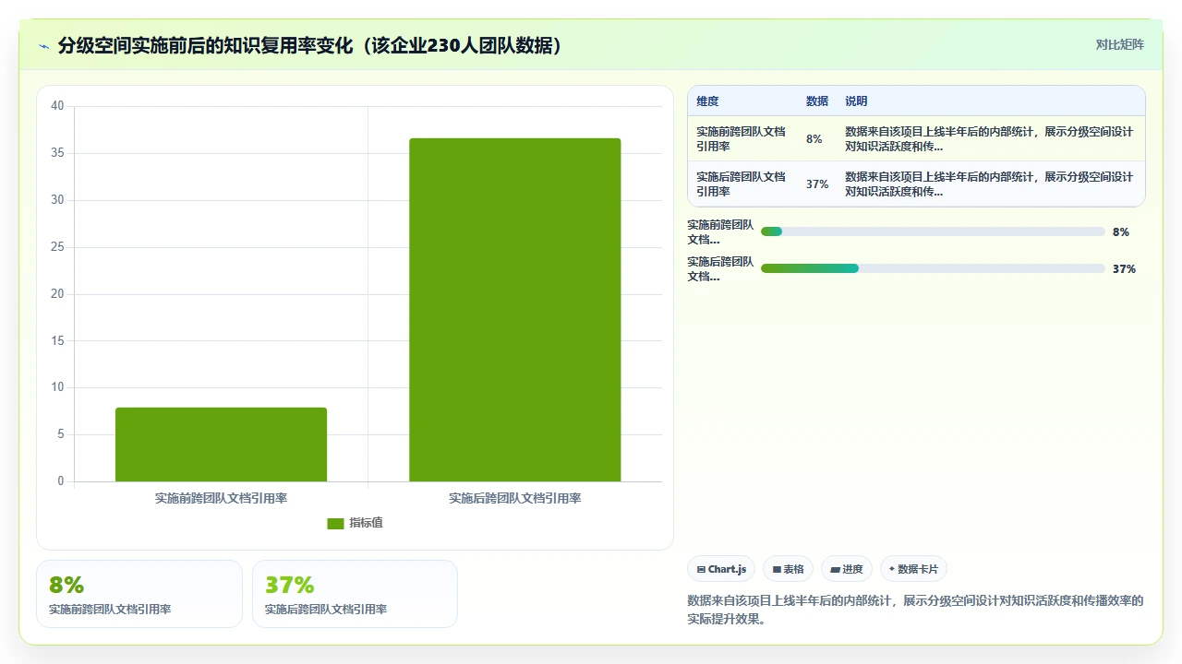The height and width of the screenshot is (664, 1182).
Task: Click the 37% table cell
Action: click(817, 184)
